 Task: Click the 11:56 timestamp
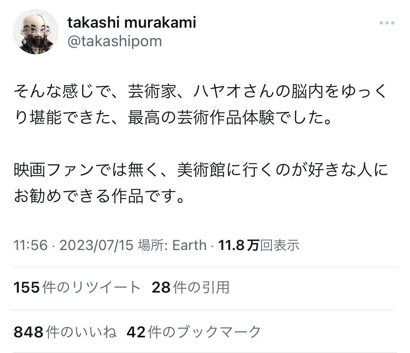click(30, 245)
